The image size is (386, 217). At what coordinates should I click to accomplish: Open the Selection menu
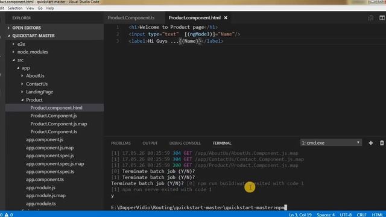[x=15, y=8]
